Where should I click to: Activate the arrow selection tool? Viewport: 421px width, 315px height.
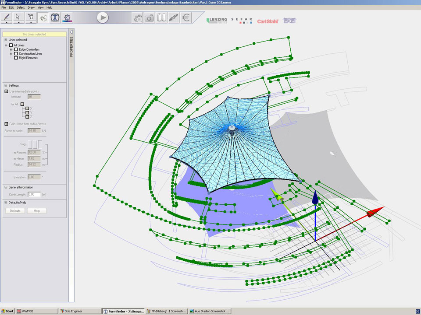tap(18, 17)
